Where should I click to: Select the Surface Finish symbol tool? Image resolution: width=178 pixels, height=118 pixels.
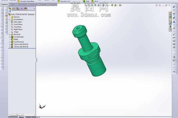coord(174,34)
